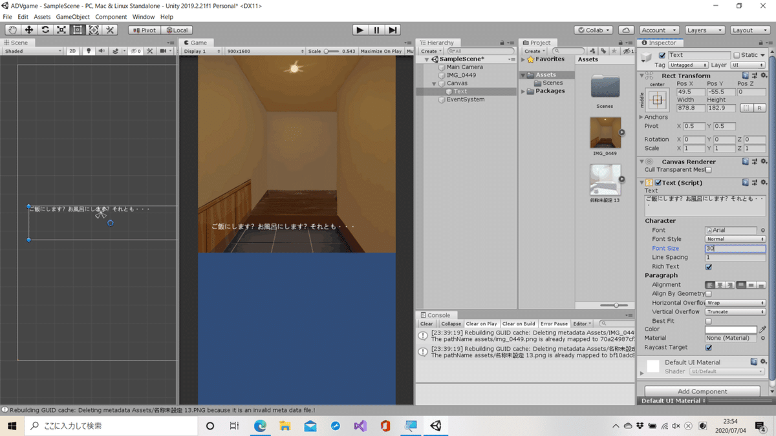Viewport: 776px width, 436px height.
Task: Open Canvas Renderer preset icon
Action: pos(755,161)
